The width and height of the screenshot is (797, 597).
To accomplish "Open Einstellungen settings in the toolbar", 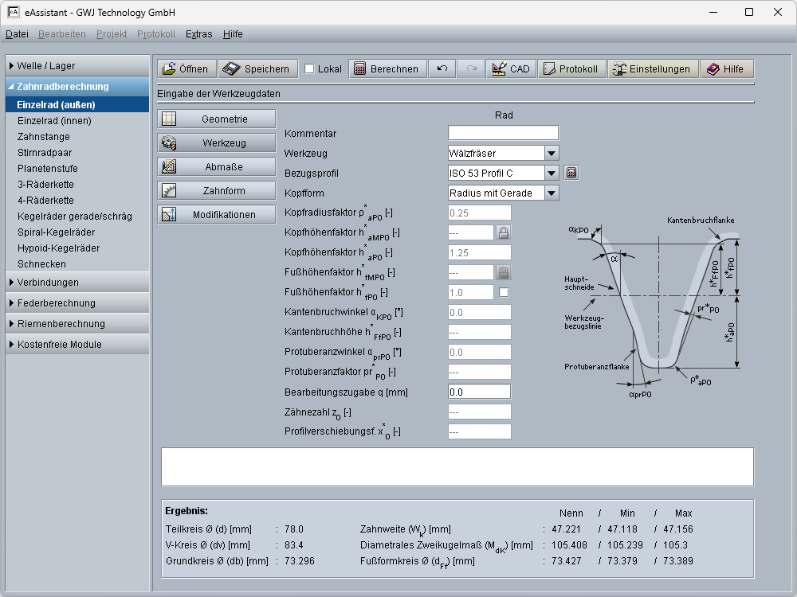I will (x=654, y=69).
